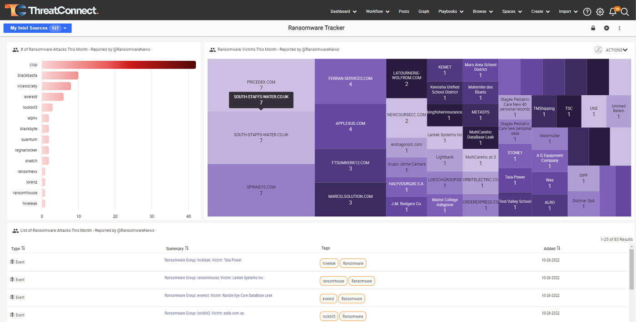Open the settings gear icon

click(600, 12)
